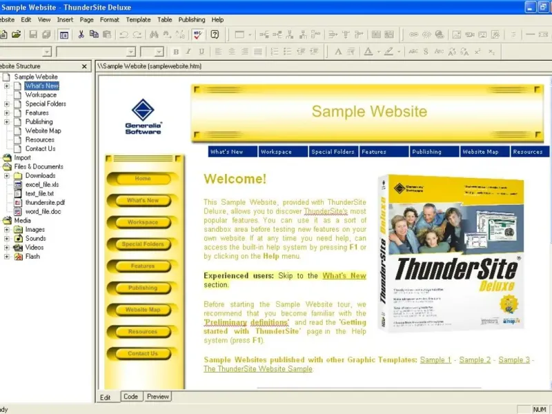Open the Format menu
The height and width of the screenshot is (414, 552).
tap(110, 20)
